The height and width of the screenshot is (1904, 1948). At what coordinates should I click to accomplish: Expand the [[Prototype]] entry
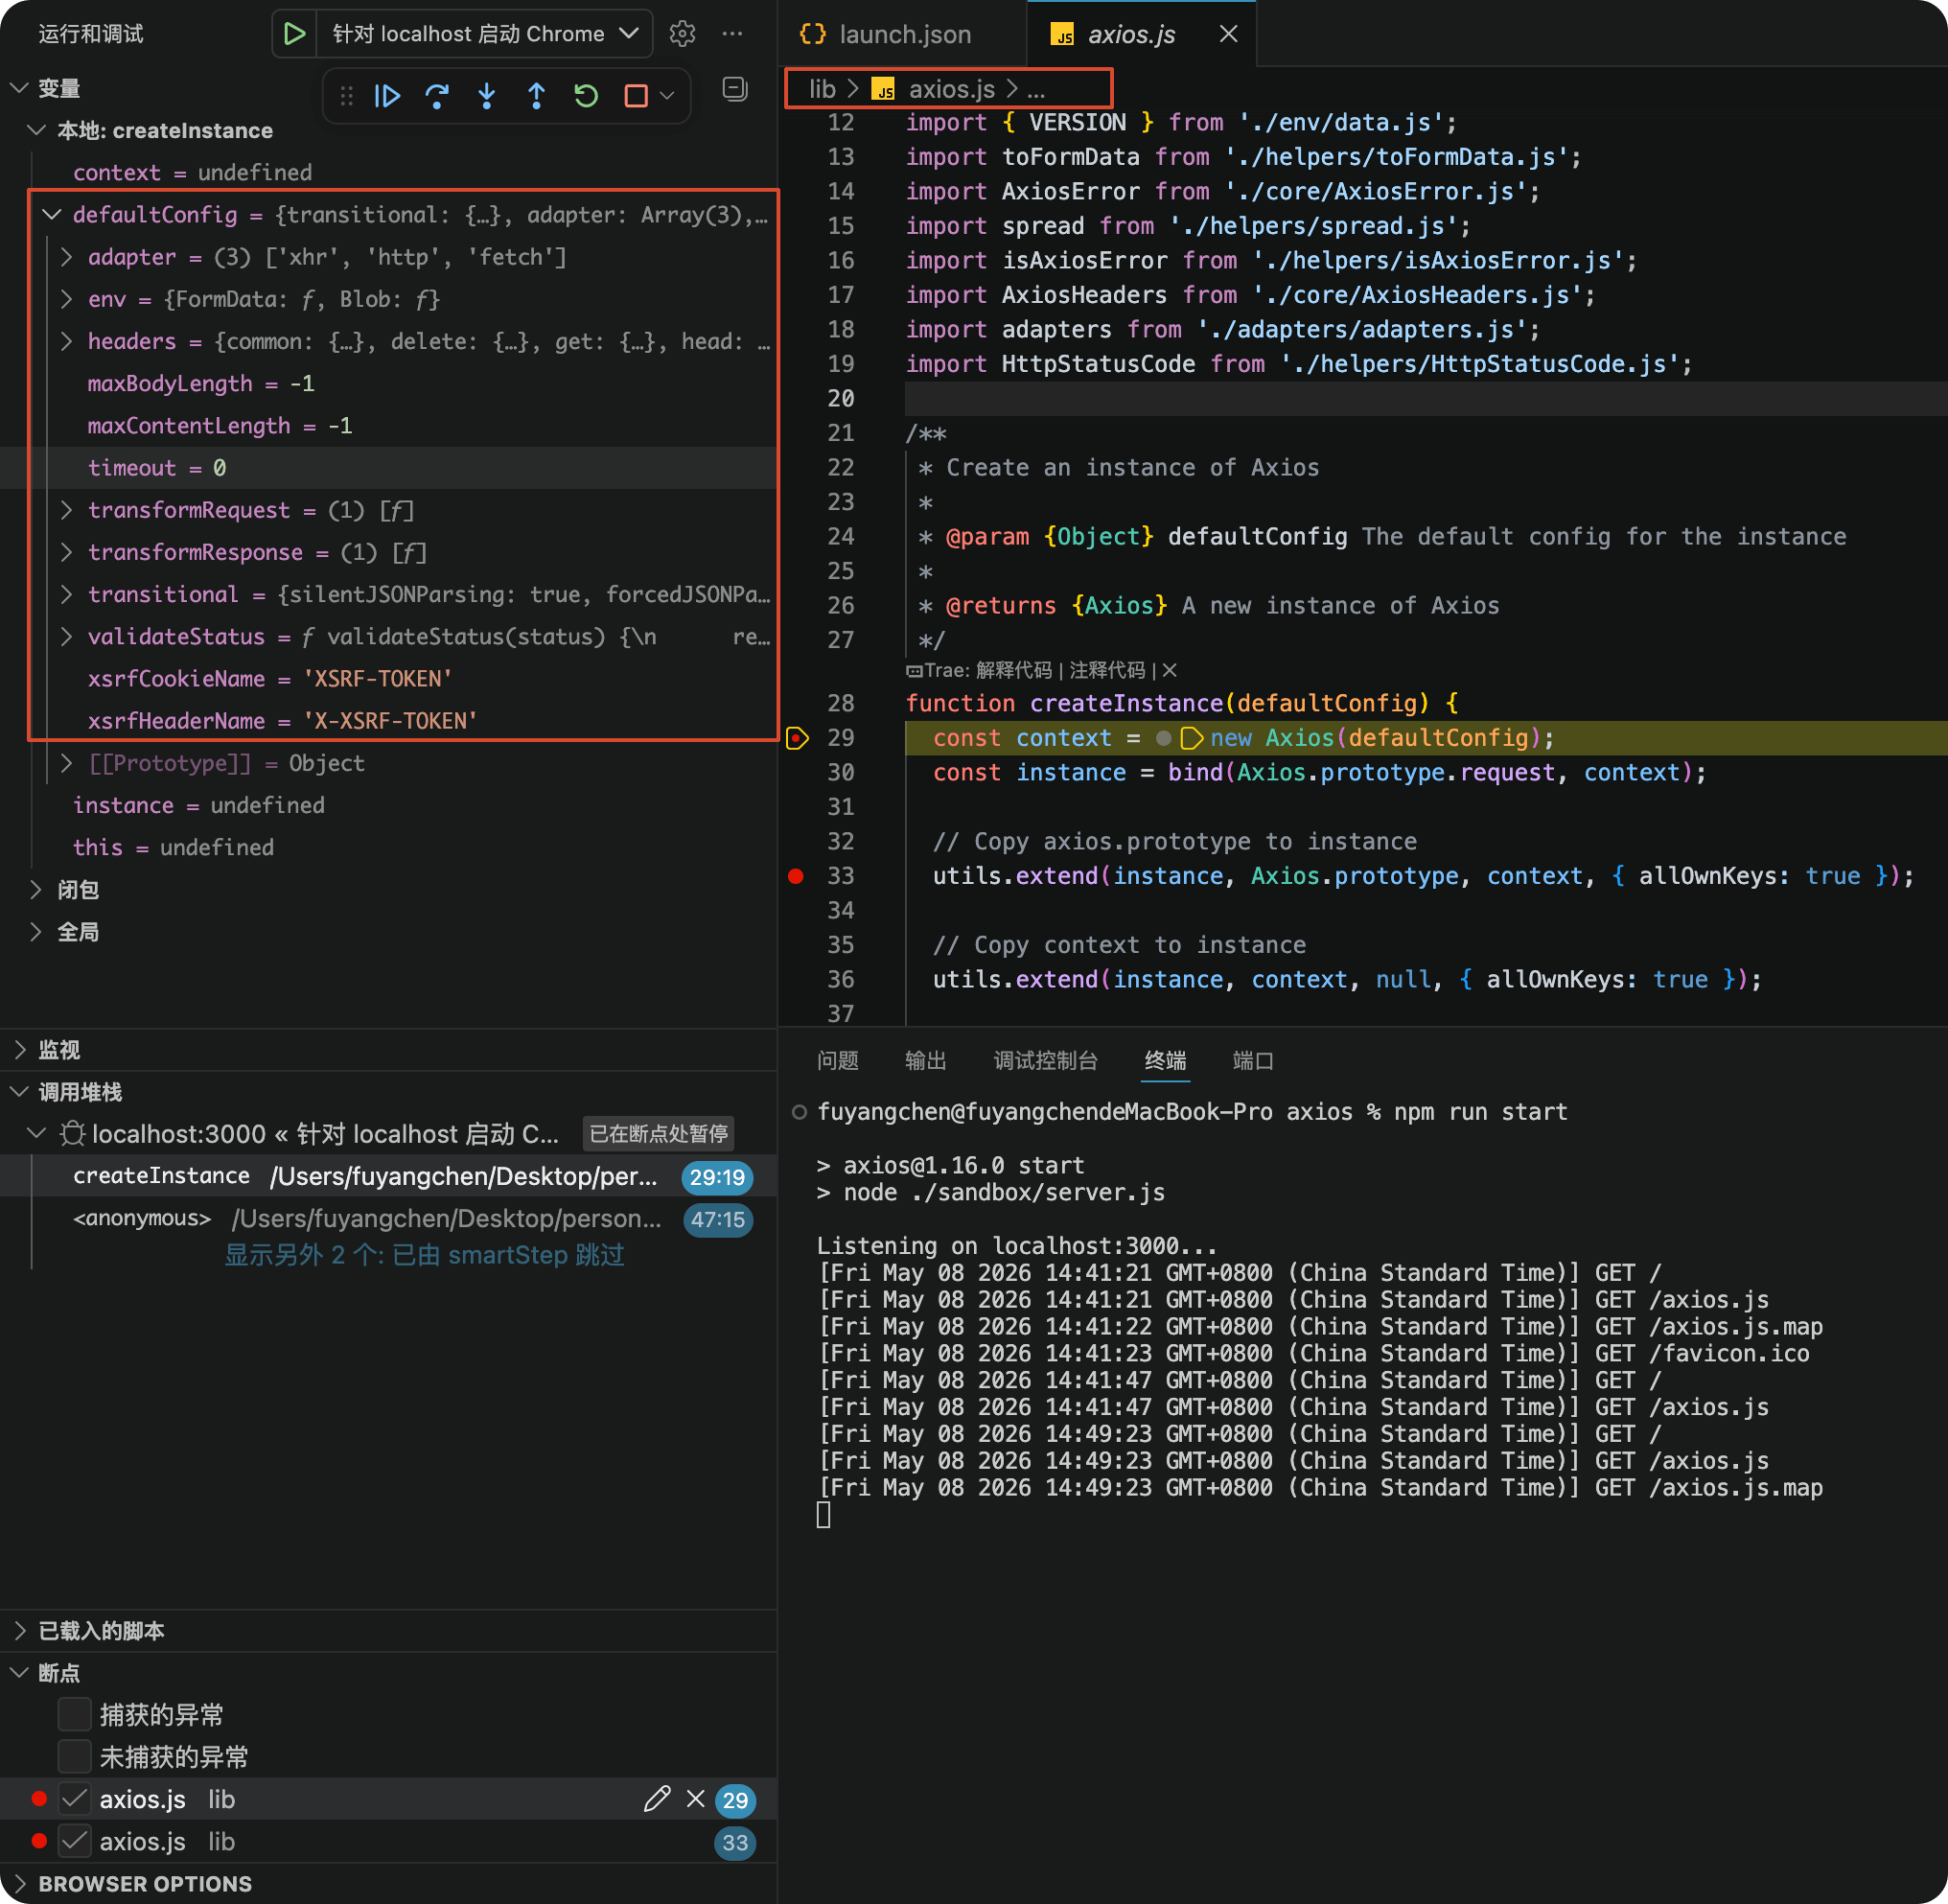(66, 763)
